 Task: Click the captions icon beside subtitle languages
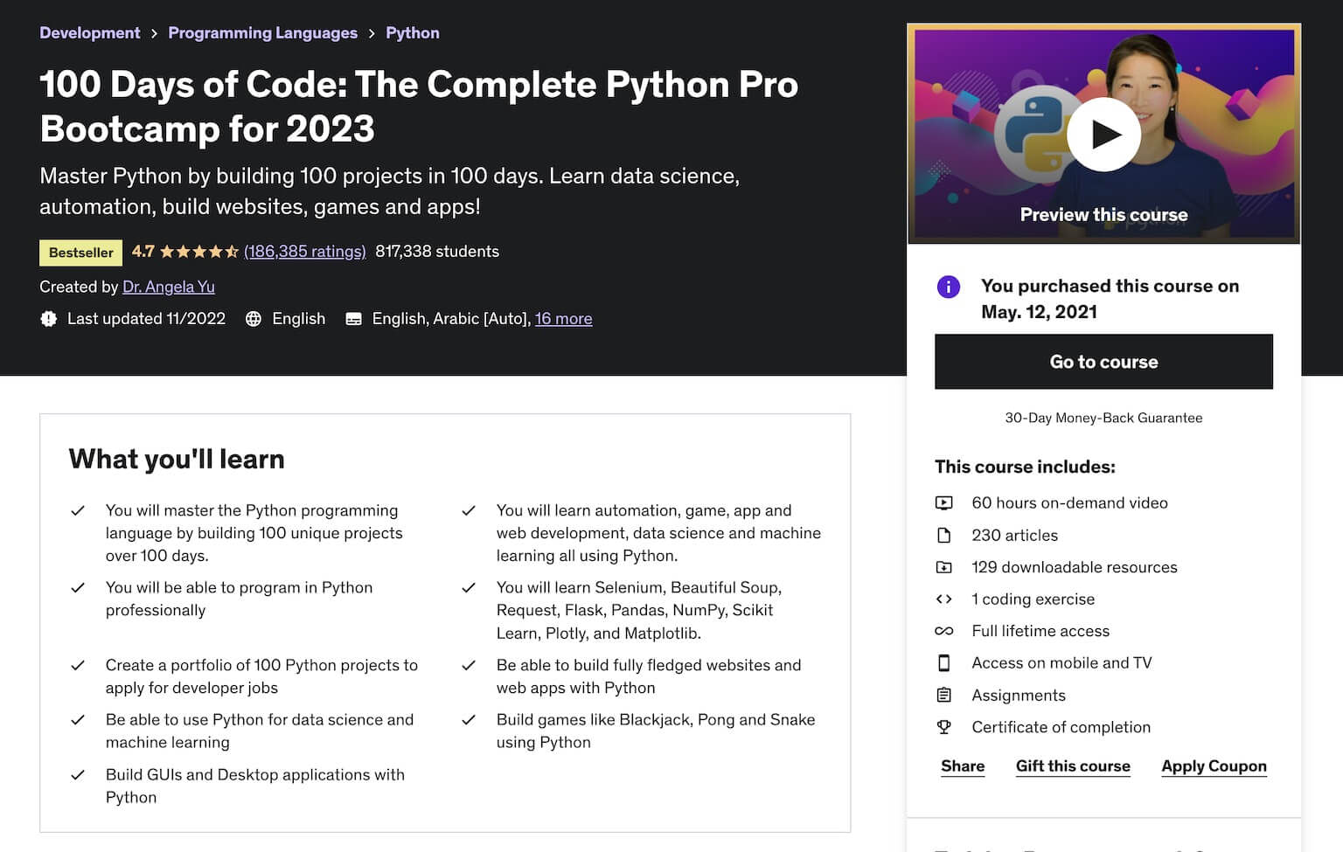(353, 318)
